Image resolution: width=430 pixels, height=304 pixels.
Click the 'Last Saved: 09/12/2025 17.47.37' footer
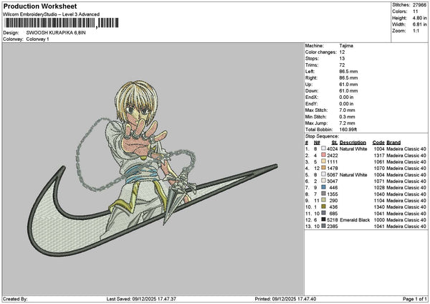[x=141, y=299]
